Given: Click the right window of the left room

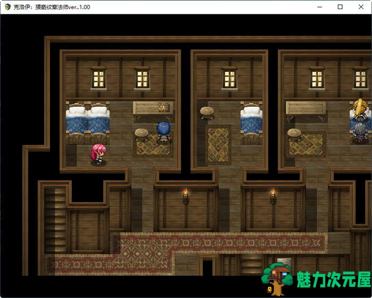Looking at the screenshot, I should point(142,79).
